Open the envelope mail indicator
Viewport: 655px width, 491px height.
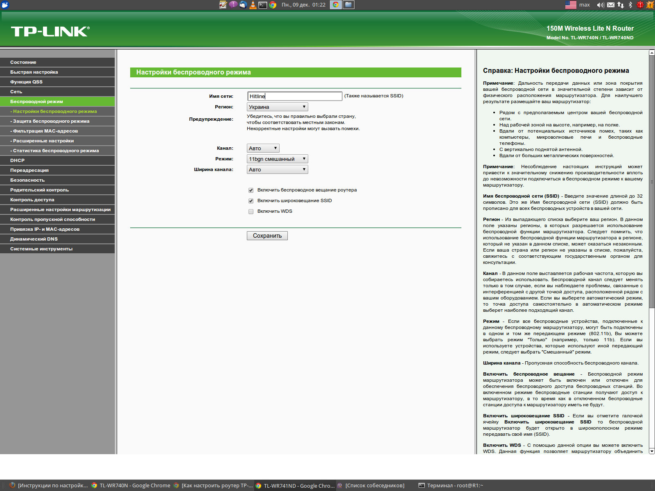611,5
